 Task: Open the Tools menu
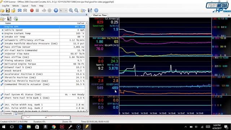click(x=34, y=6)
